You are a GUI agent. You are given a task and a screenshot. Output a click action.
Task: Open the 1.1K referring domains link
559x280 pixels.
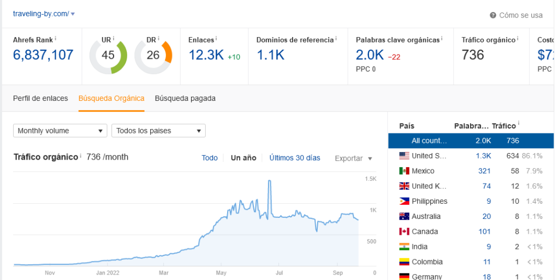tap(270, 55)
